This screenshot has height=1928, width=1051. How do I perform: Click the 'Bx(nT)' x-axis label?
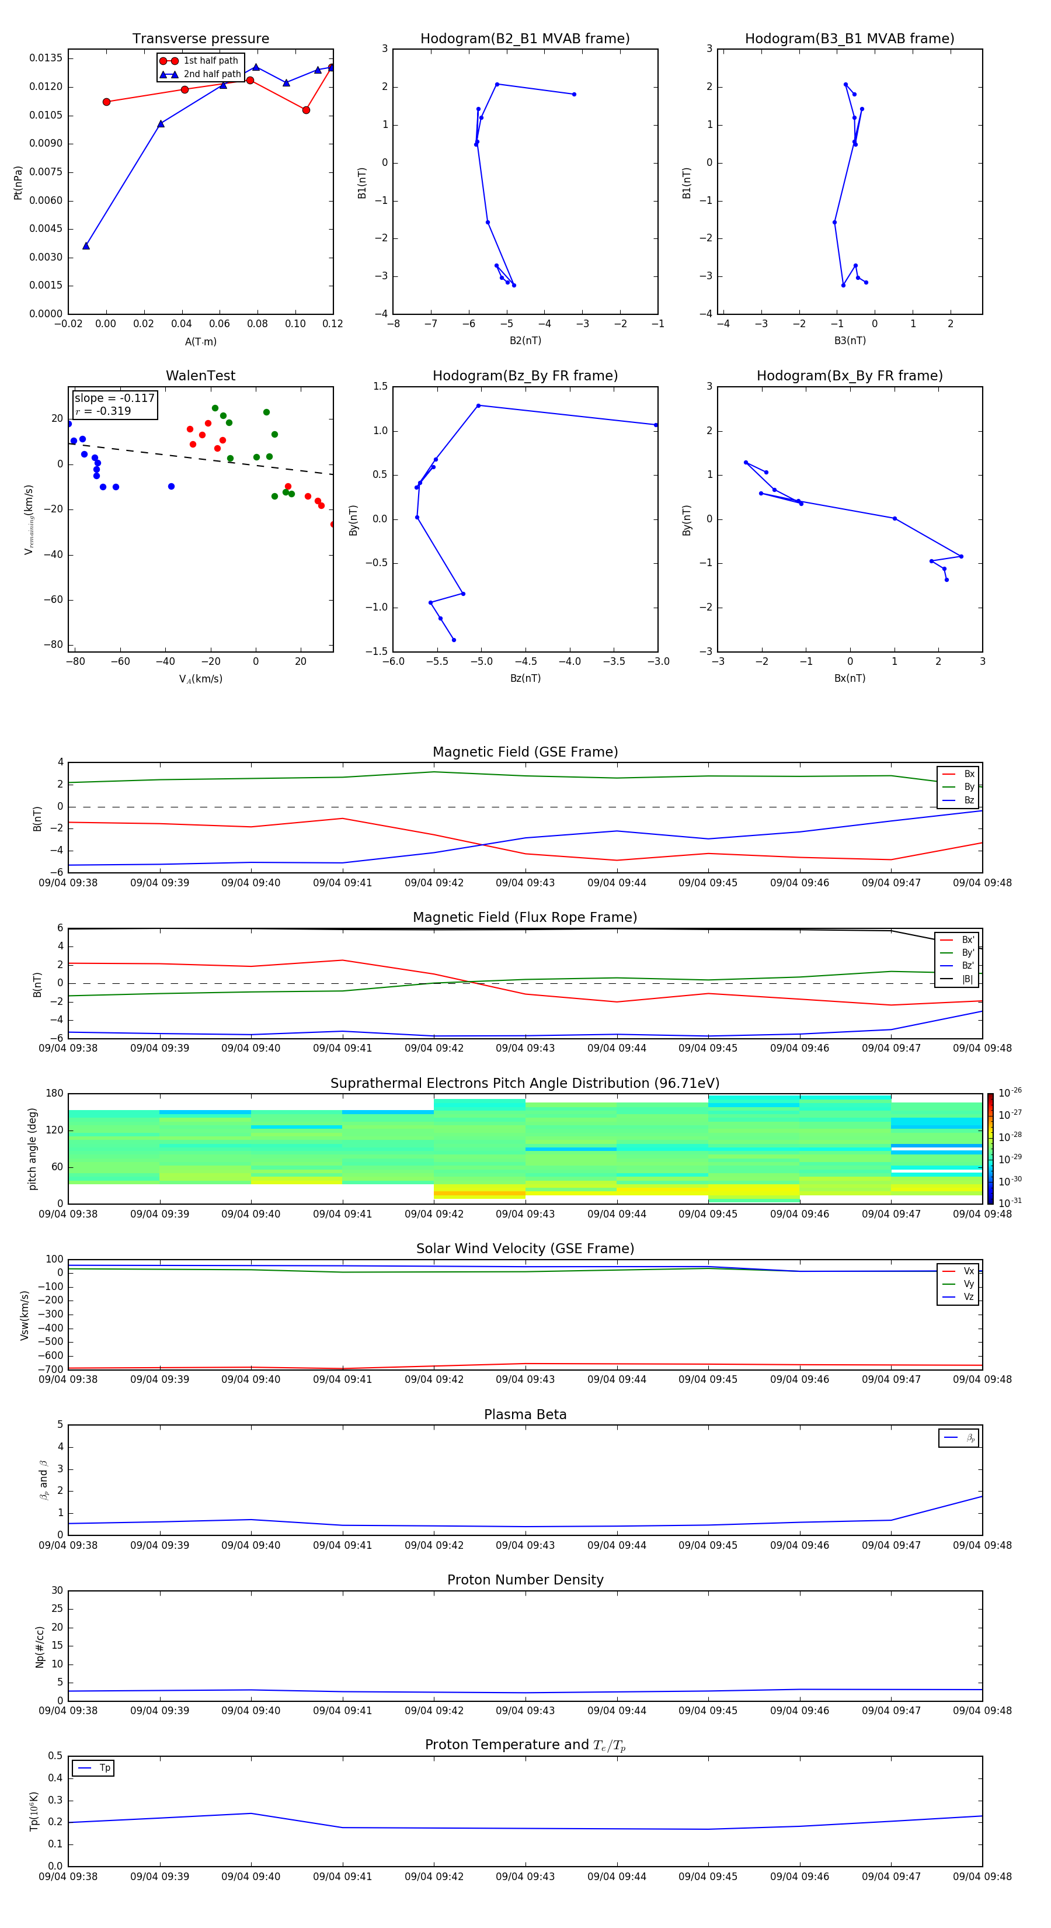coord(850,678)
